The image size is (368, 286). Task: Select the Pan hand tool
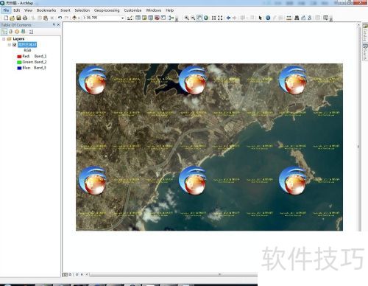click(x=199, y=18)
